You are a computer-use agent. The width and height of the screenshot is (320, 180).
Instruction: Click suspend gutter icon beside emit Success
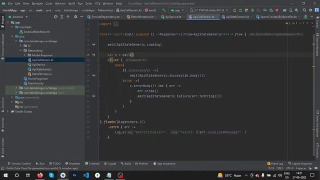[x=93, y=75]
